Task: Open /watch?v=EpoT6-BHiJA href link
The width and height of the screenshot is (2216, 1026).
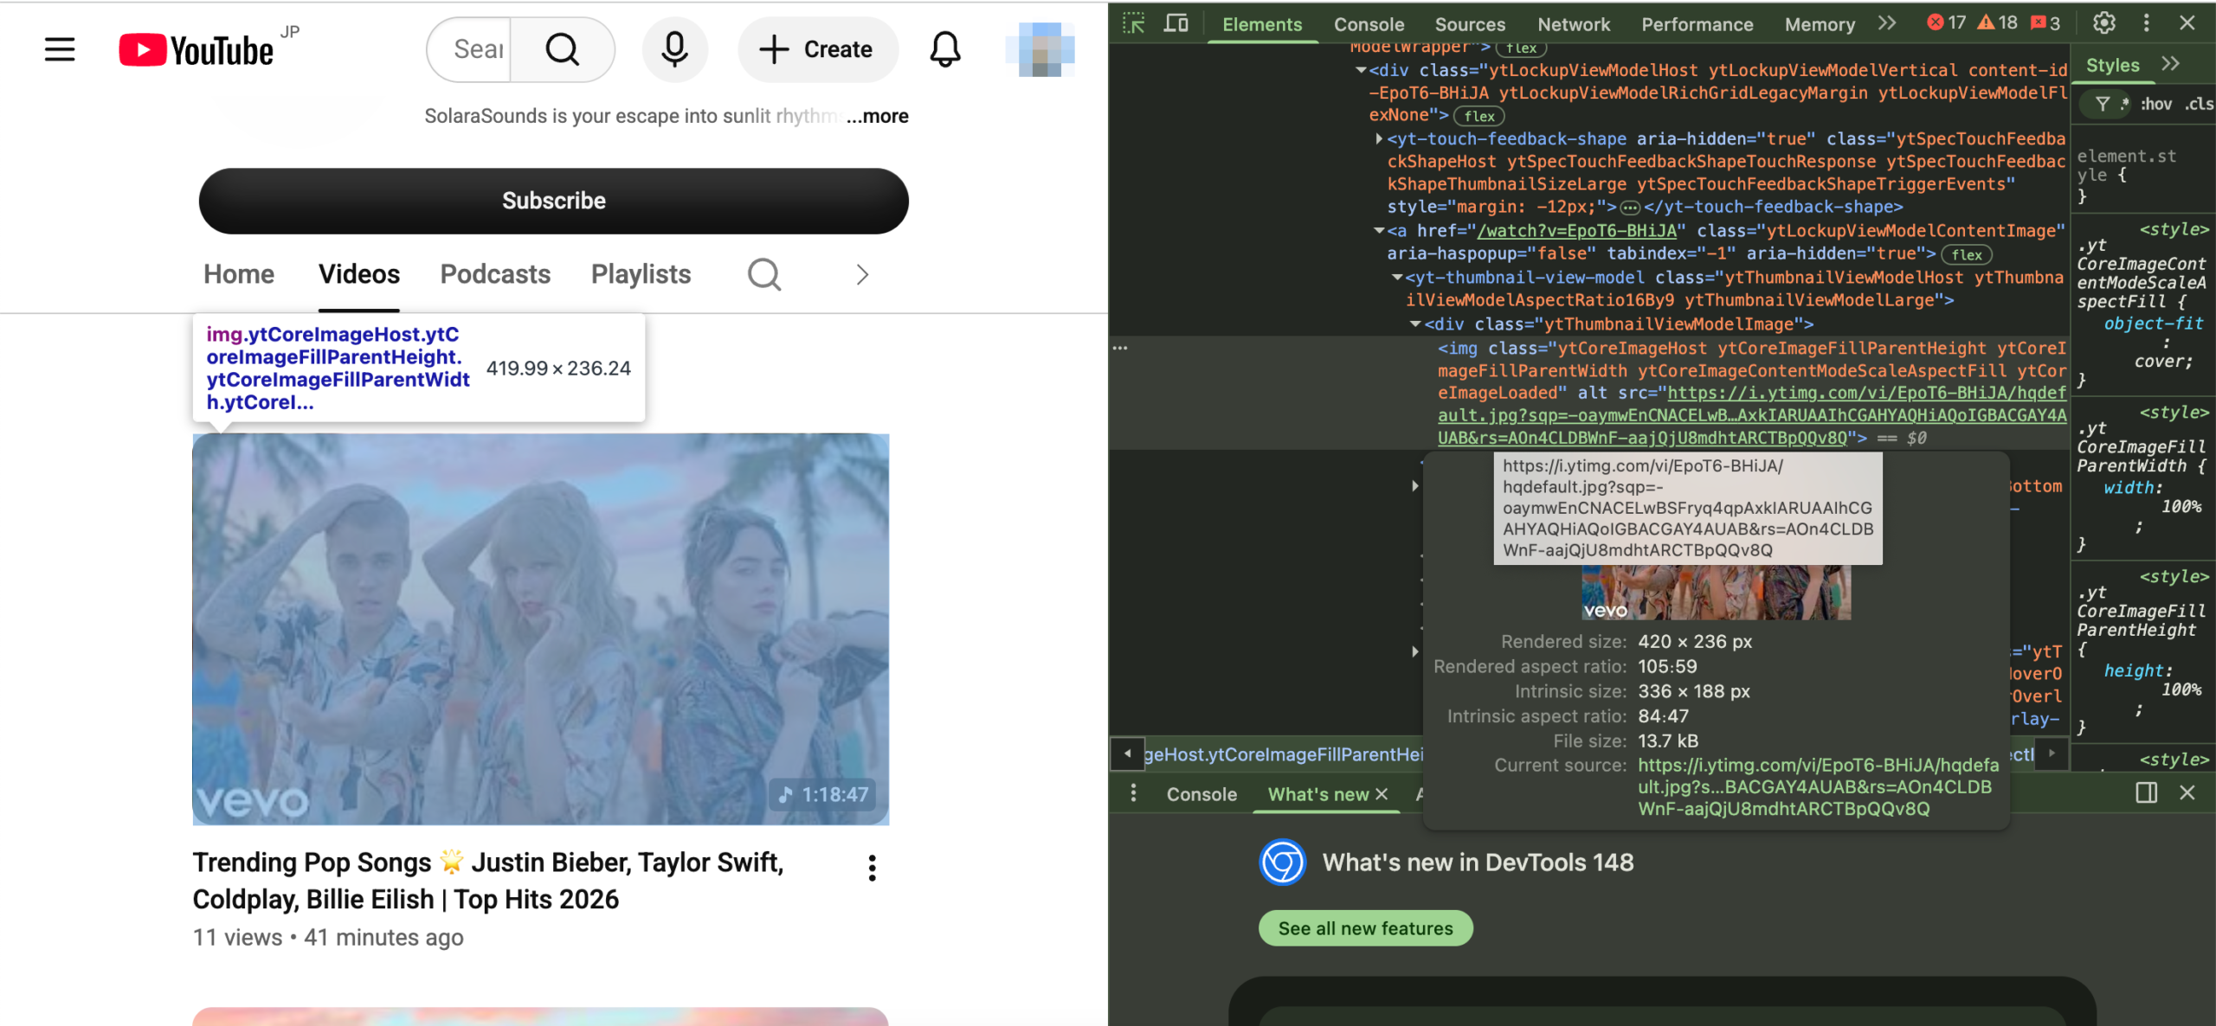Action: pyautogui.click(x=1577, y=231)
